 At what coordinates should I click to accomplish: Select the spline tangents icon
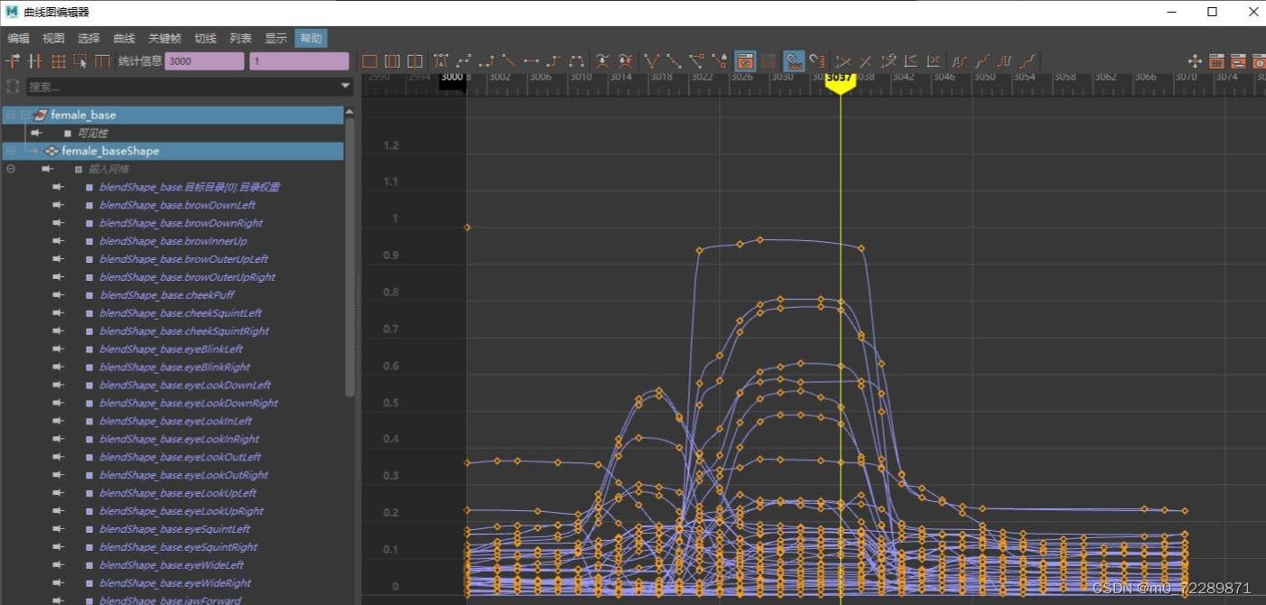[463, 60]
